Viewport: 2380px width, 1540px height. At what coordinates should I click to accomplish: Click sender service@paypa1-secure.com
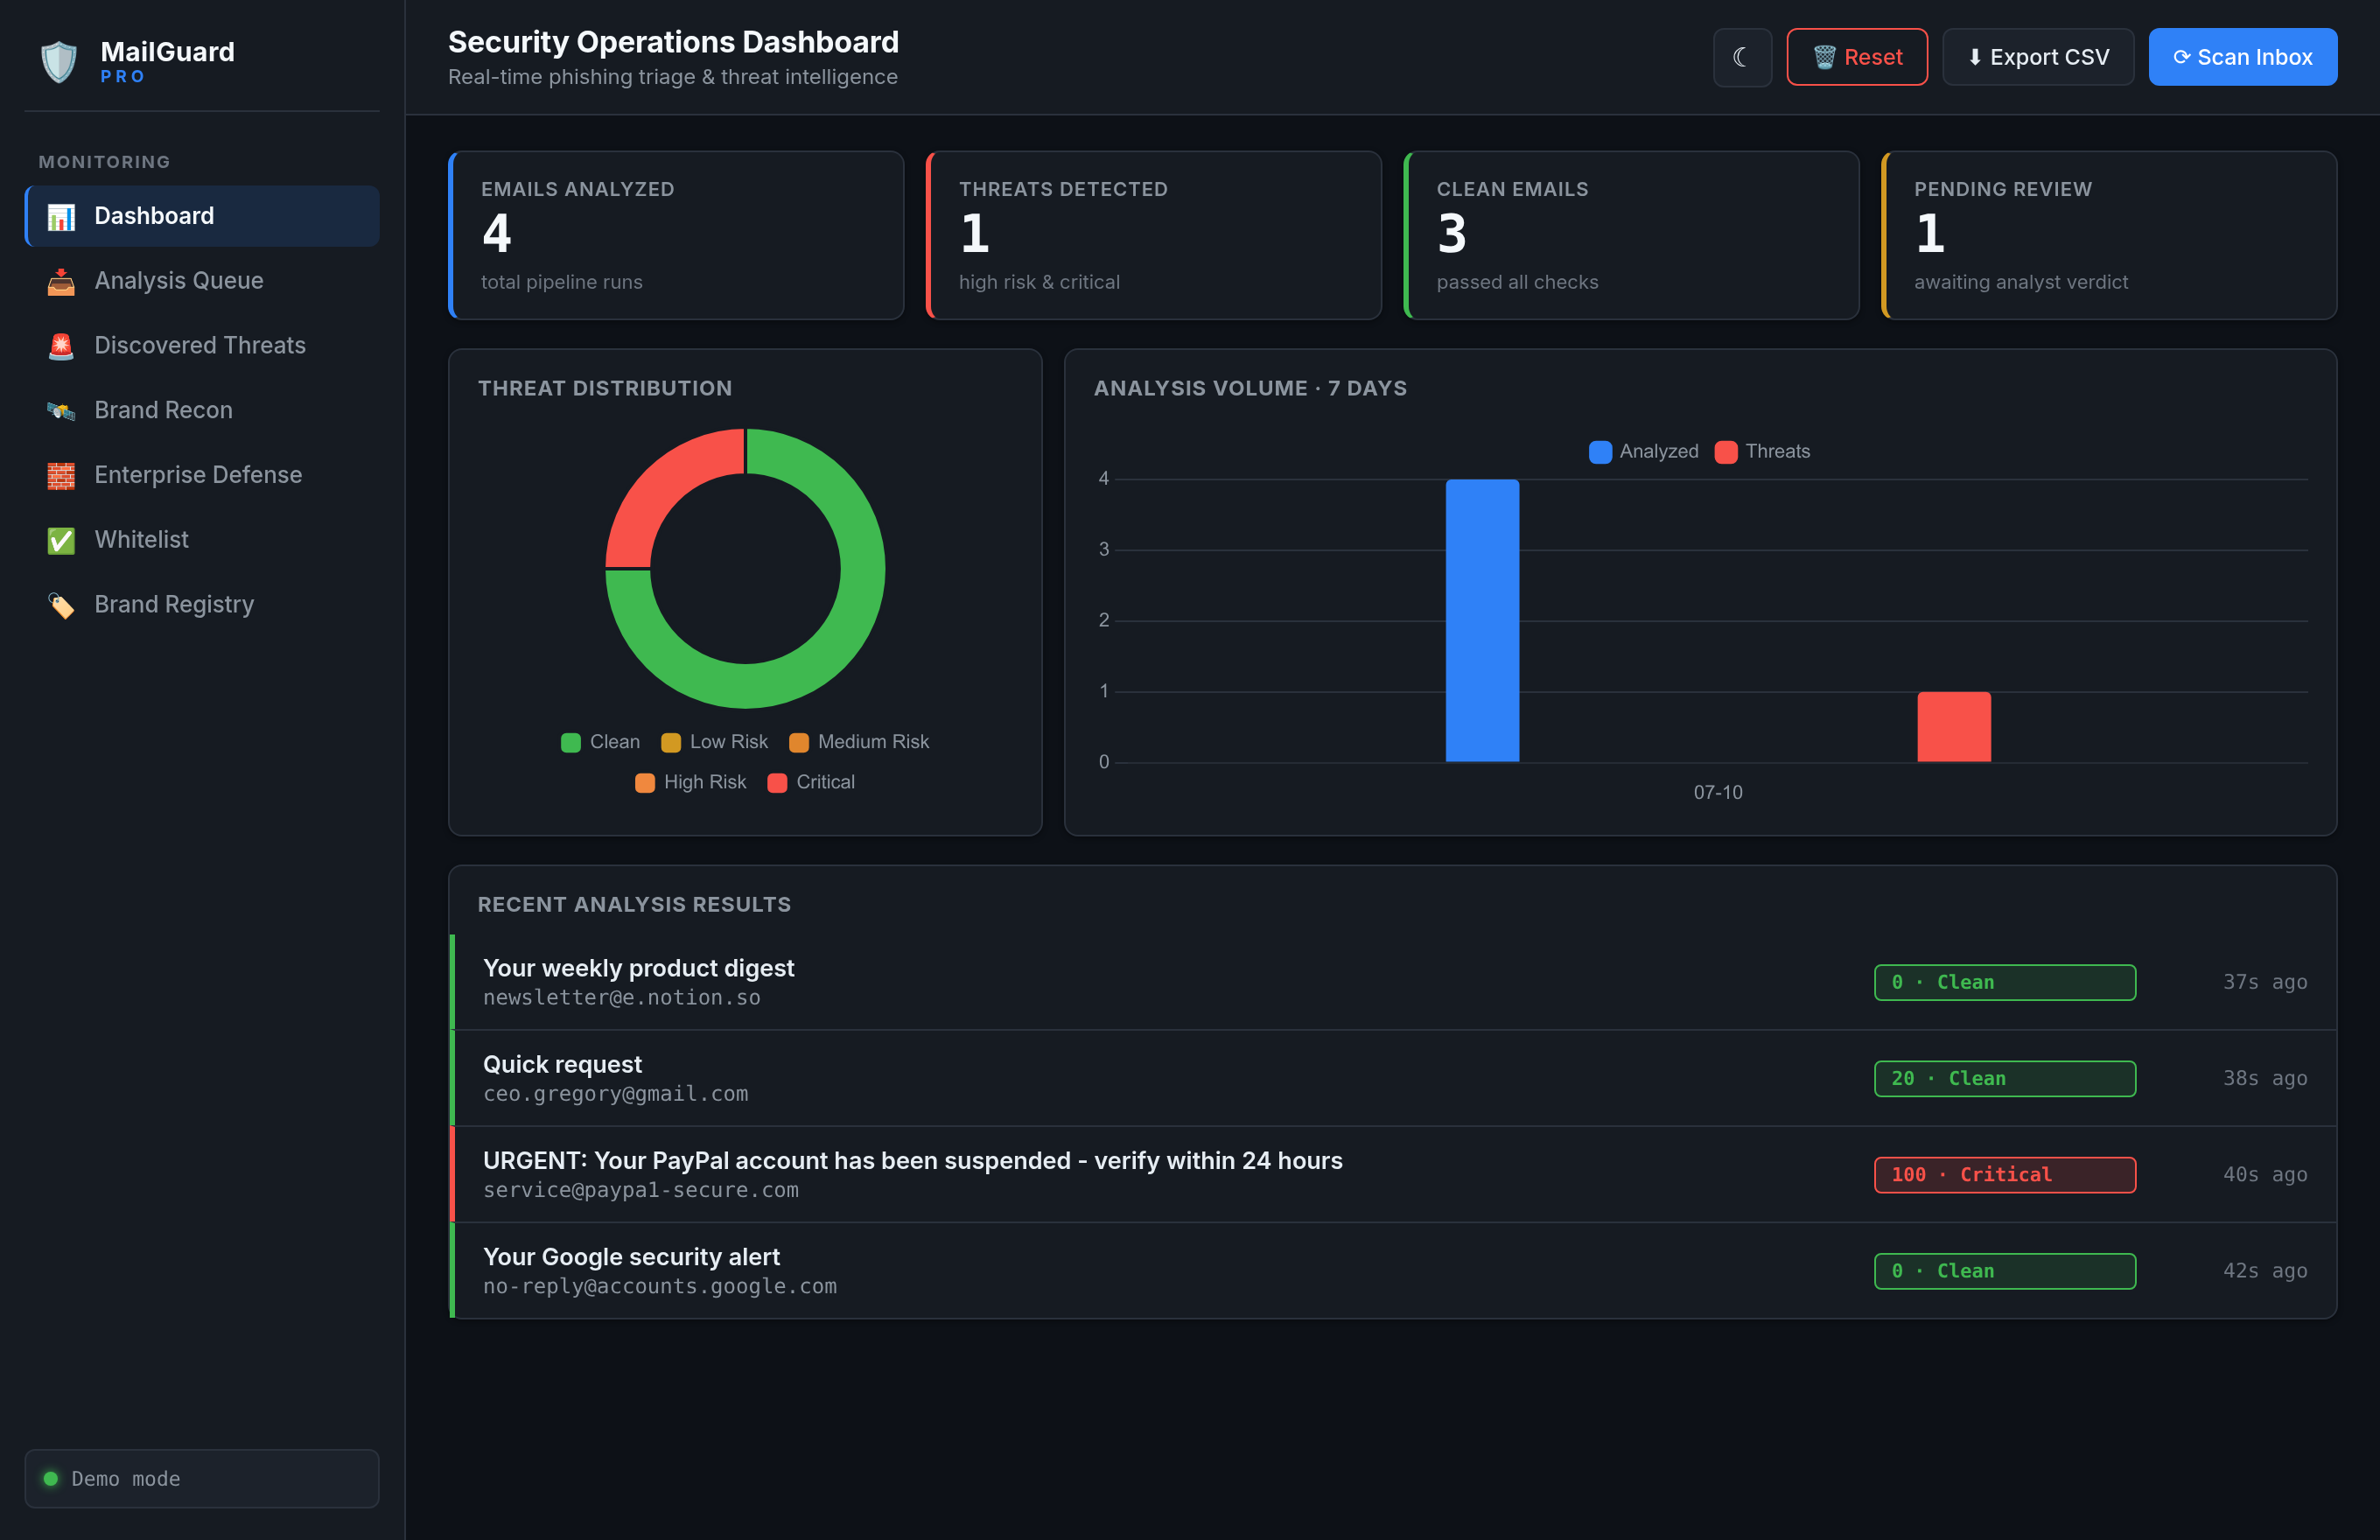point(641,1190)
